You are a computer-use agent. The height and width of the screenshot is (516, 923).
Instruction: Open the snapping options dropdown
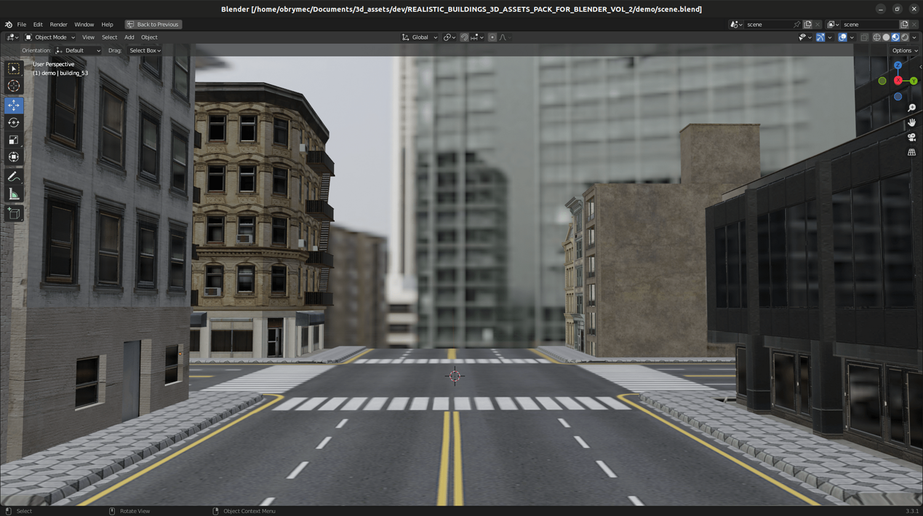click(x=476, y=38)
